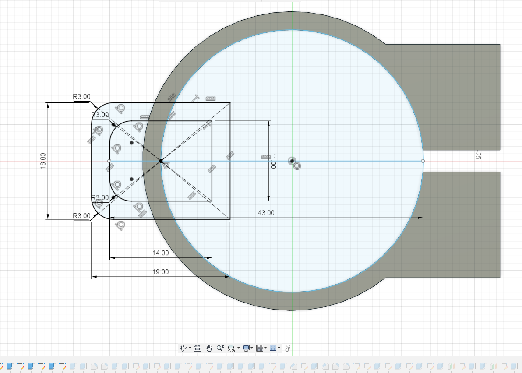Image resolution: width=522 pixels, height=373 pixels.
Task: Select the 14.00 horizontal dimension
Action: pyautogui.click(x=161, y=253)
